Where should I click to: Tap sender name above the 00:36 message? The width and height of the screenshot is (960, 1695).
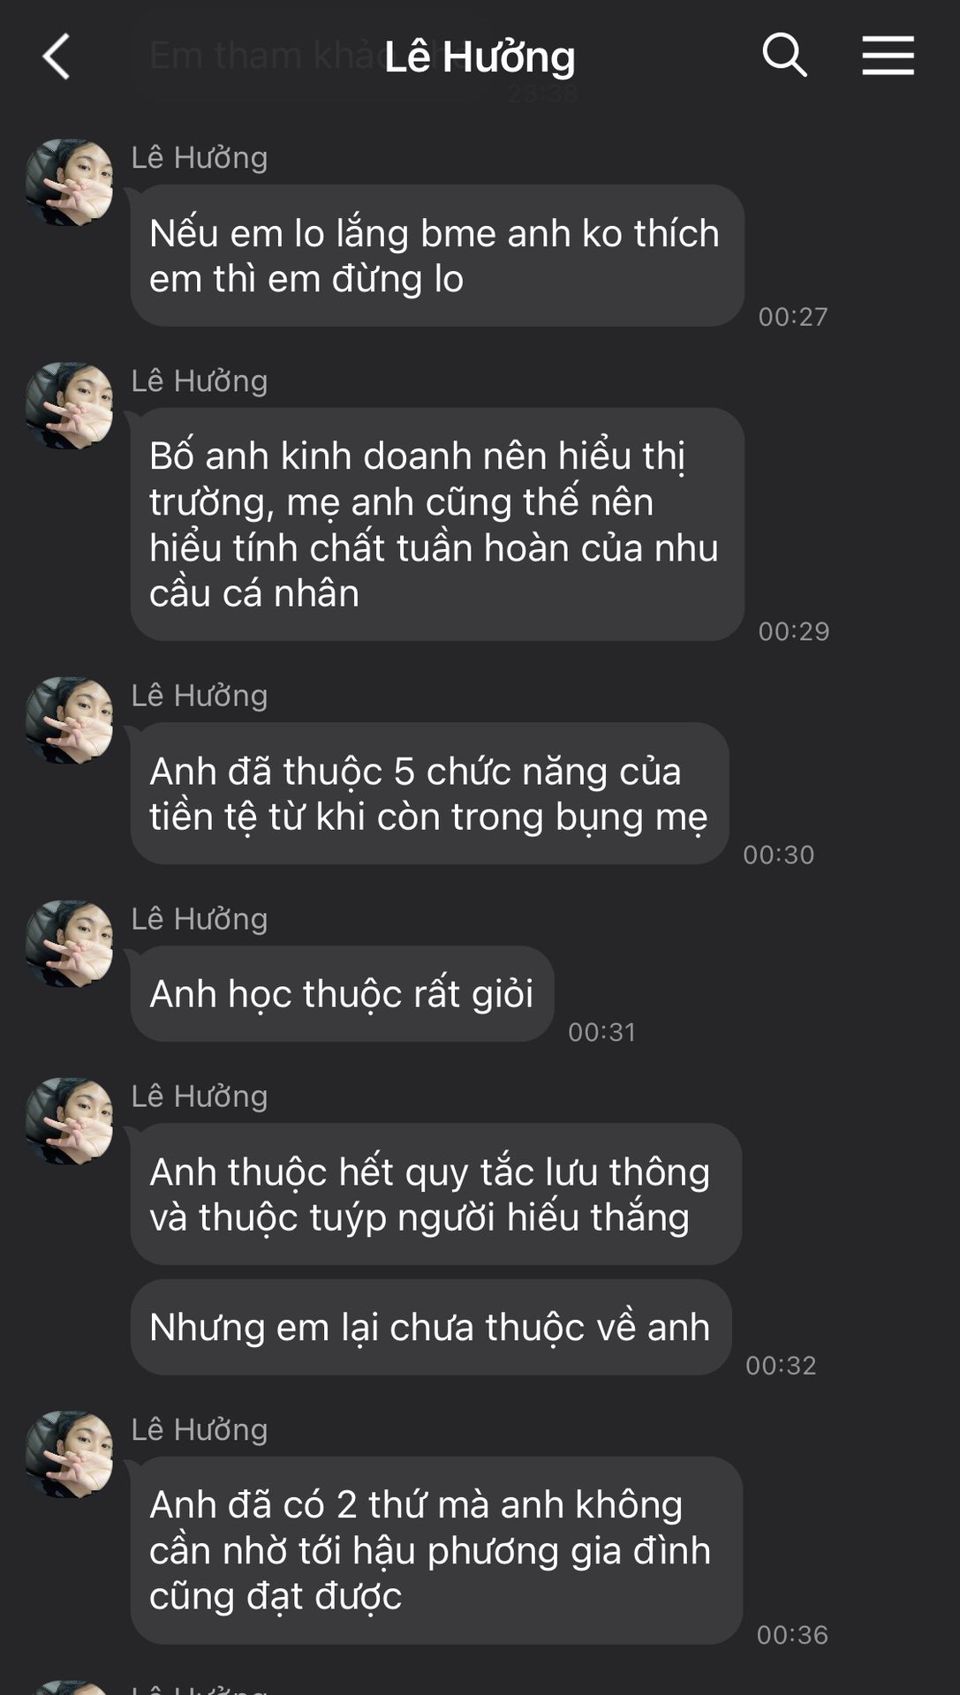click(x=200, y=1430)
